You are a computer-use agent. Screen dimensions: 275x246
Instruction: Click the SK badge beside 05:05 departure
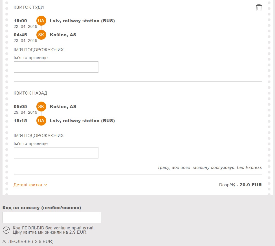coord(41,107)
